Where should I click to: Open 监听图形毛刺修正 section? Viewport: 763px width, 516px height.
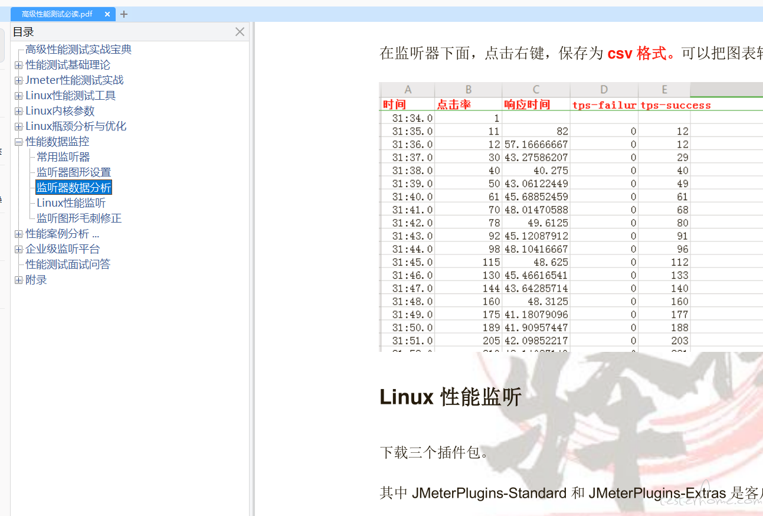click(79, 218)
